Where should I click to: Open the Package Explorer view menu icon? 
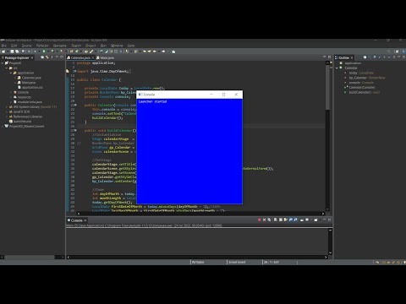(52, 57)
